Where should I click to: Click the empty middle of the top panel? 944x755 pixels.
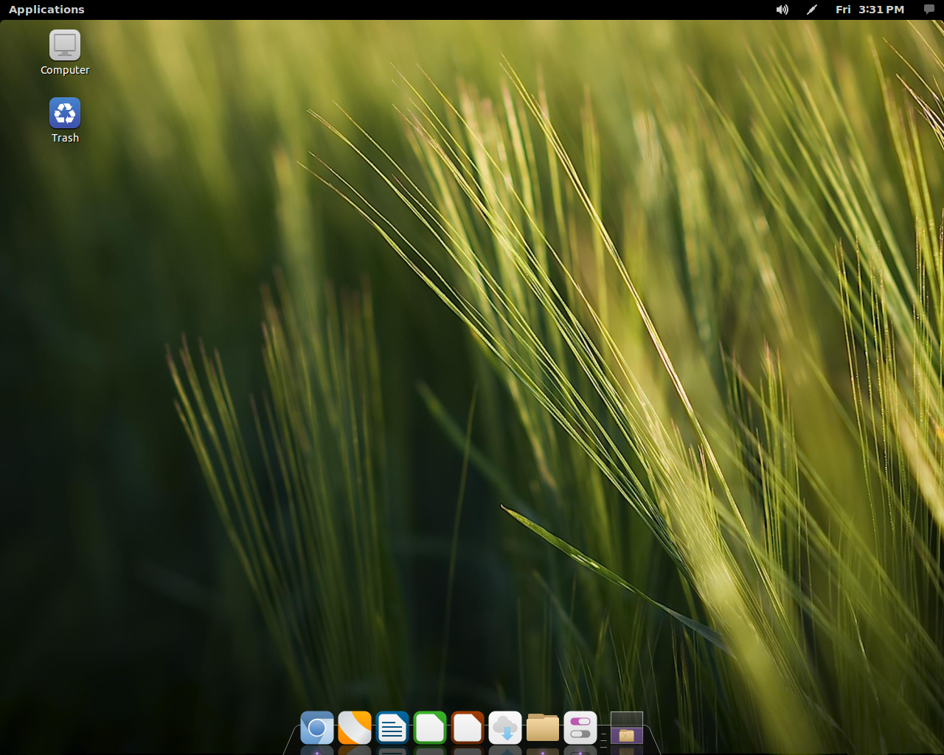[442, 10]
